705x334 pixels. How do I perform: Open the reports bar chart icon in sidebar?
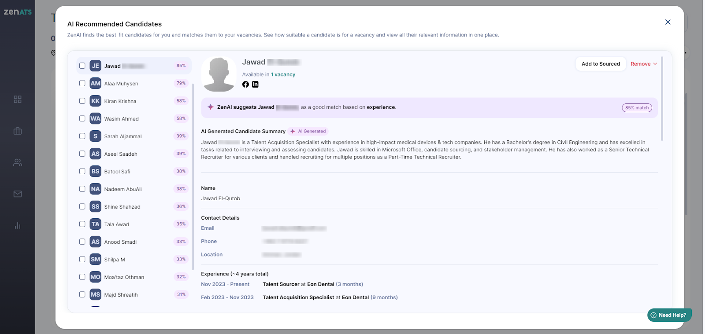pos(18,226)
